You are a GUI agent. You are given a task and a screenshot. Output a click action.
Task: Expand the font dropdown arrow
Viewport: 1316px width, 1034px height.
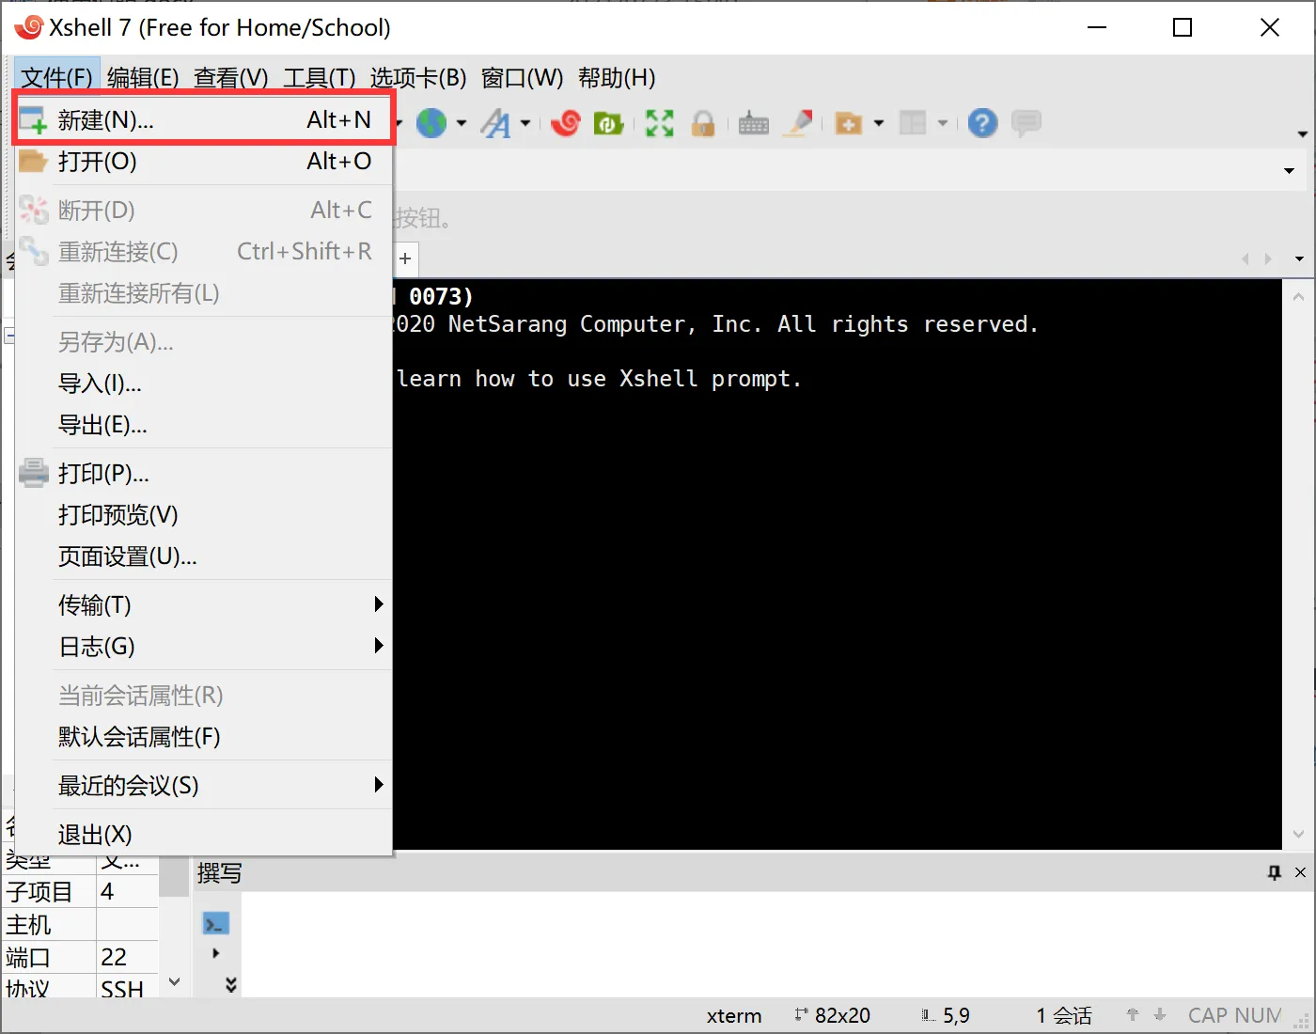click(525, 123)
